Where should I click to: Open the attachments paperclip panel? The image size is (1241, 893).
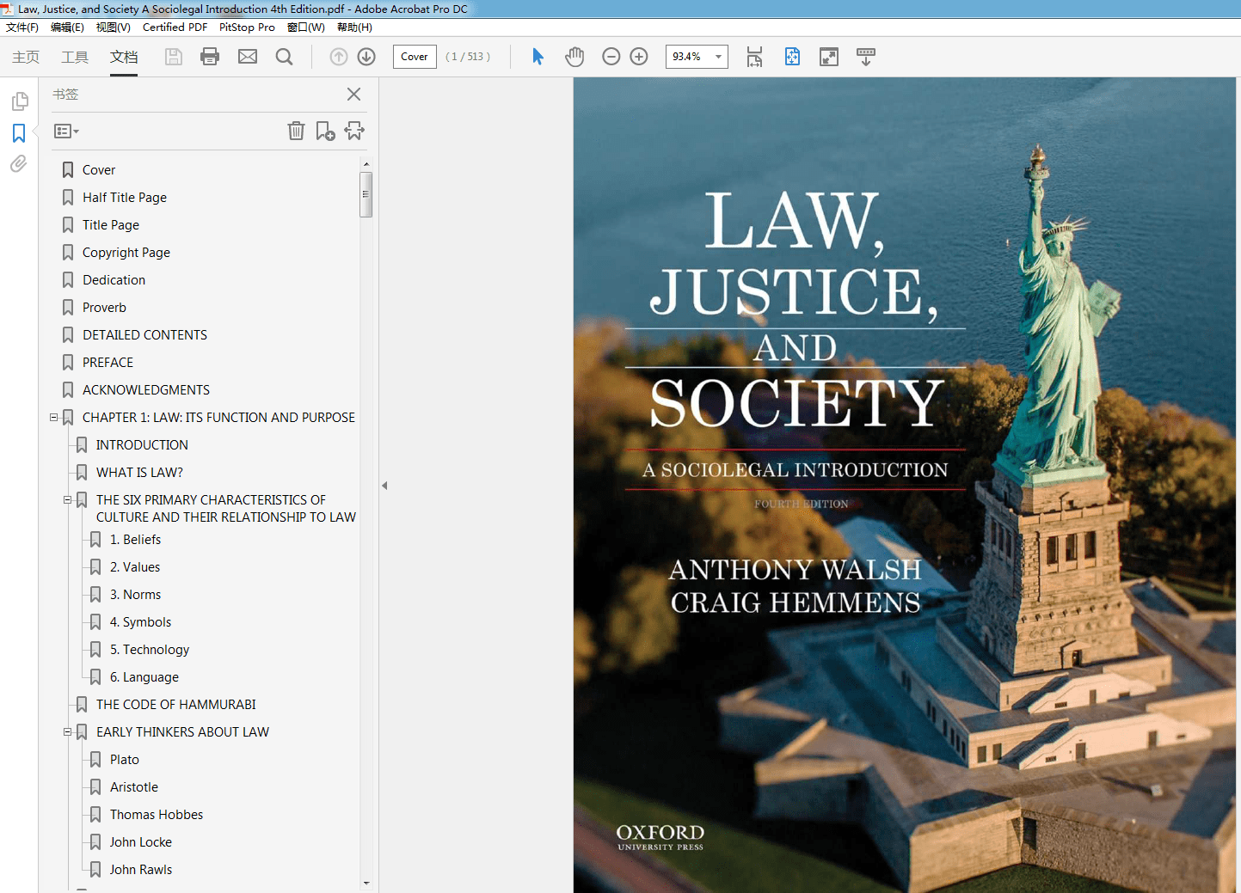pyautogui.click(x=19, y=163)
